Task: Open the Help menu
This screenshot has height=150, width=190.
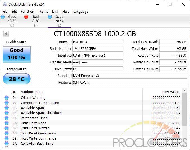Action: tap(66, 12)
